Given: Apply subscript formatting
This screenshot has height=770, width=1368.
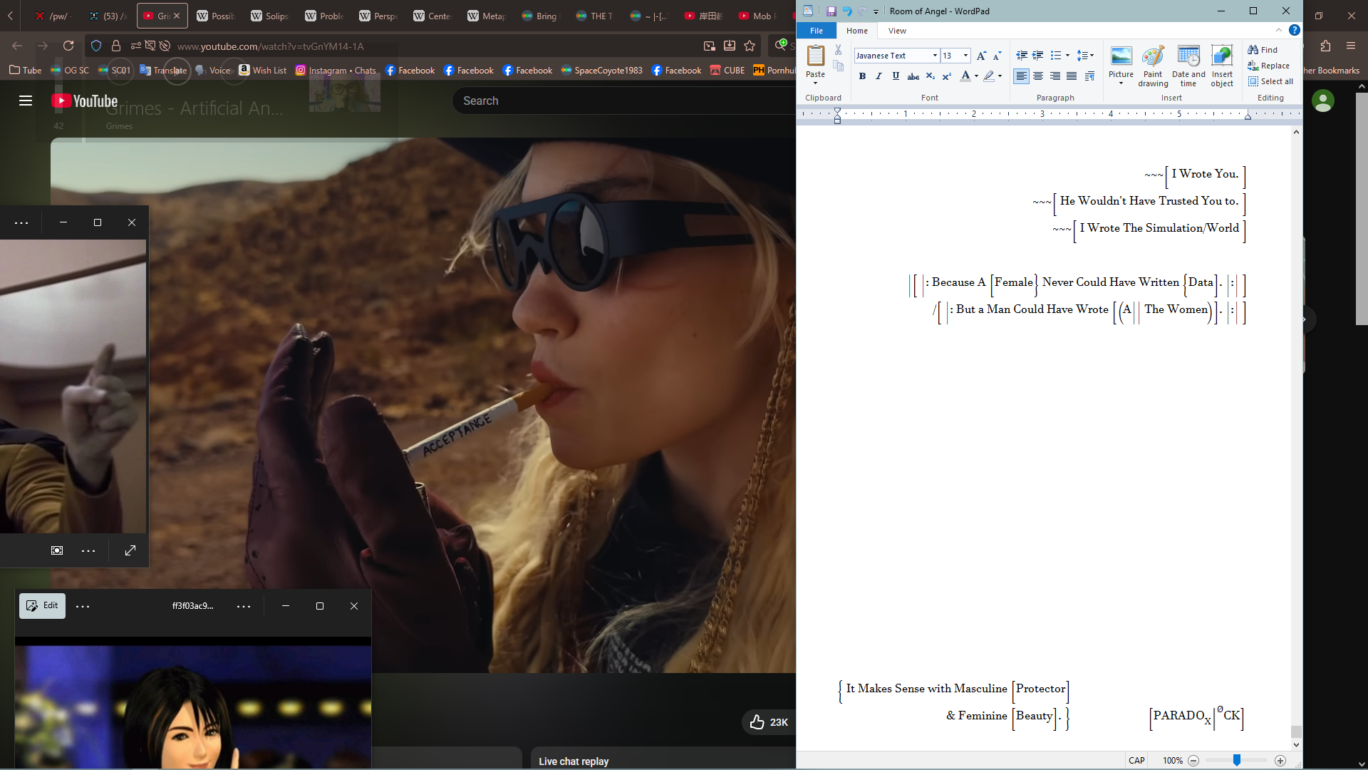Looking at the screenshot, I should coord(930,76).
